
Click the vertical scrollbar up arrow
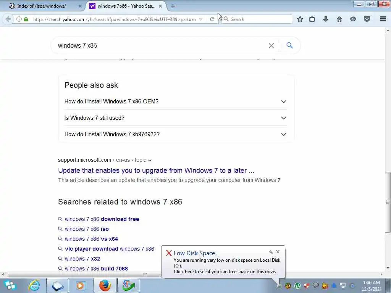[388, 31]
